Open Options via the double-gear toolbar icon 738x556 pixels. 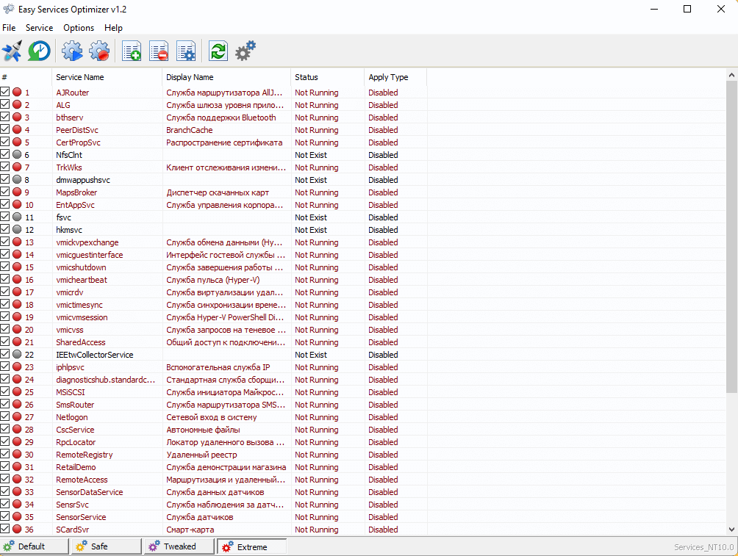(x=246, y=51)
